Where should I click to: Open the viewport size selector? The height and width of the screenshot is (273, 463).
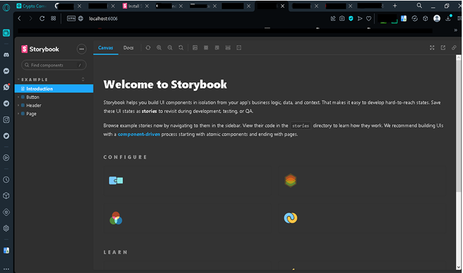coord(217,48)
